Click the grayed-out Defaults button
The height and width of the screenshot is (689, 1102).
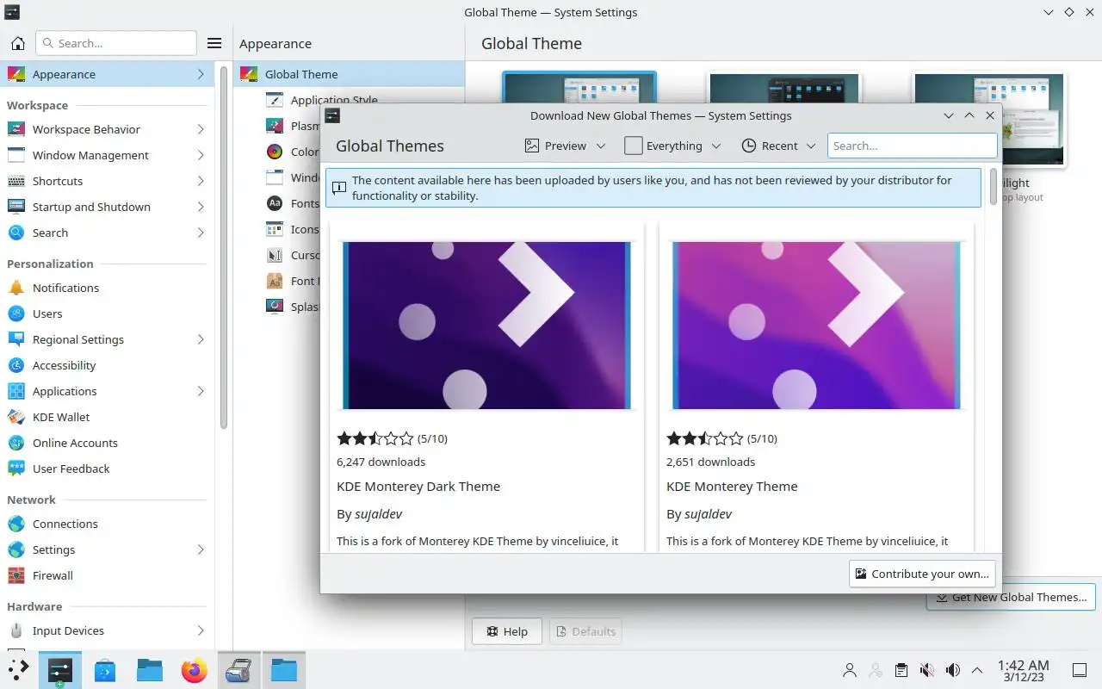tap(585, 631)
